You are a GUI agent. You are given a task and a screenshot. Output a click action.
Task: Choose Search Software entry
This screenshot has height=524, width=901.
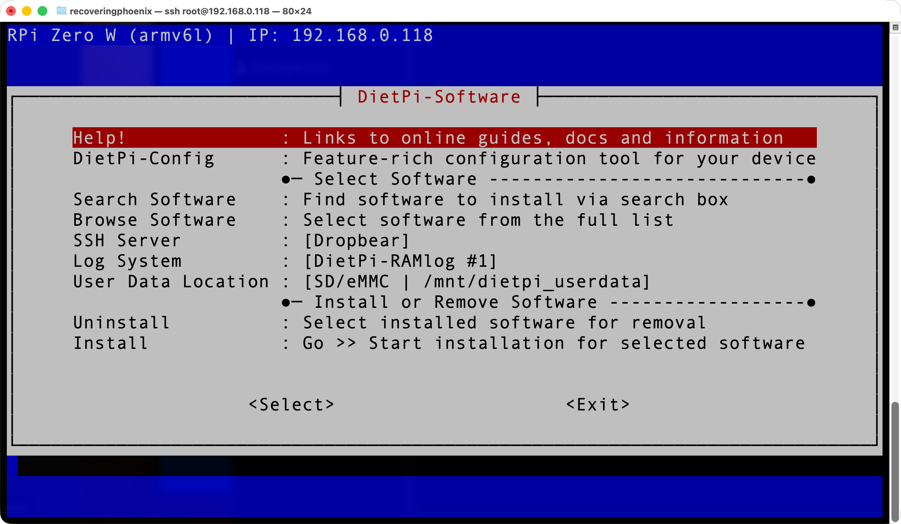click(x=444, y=199)
